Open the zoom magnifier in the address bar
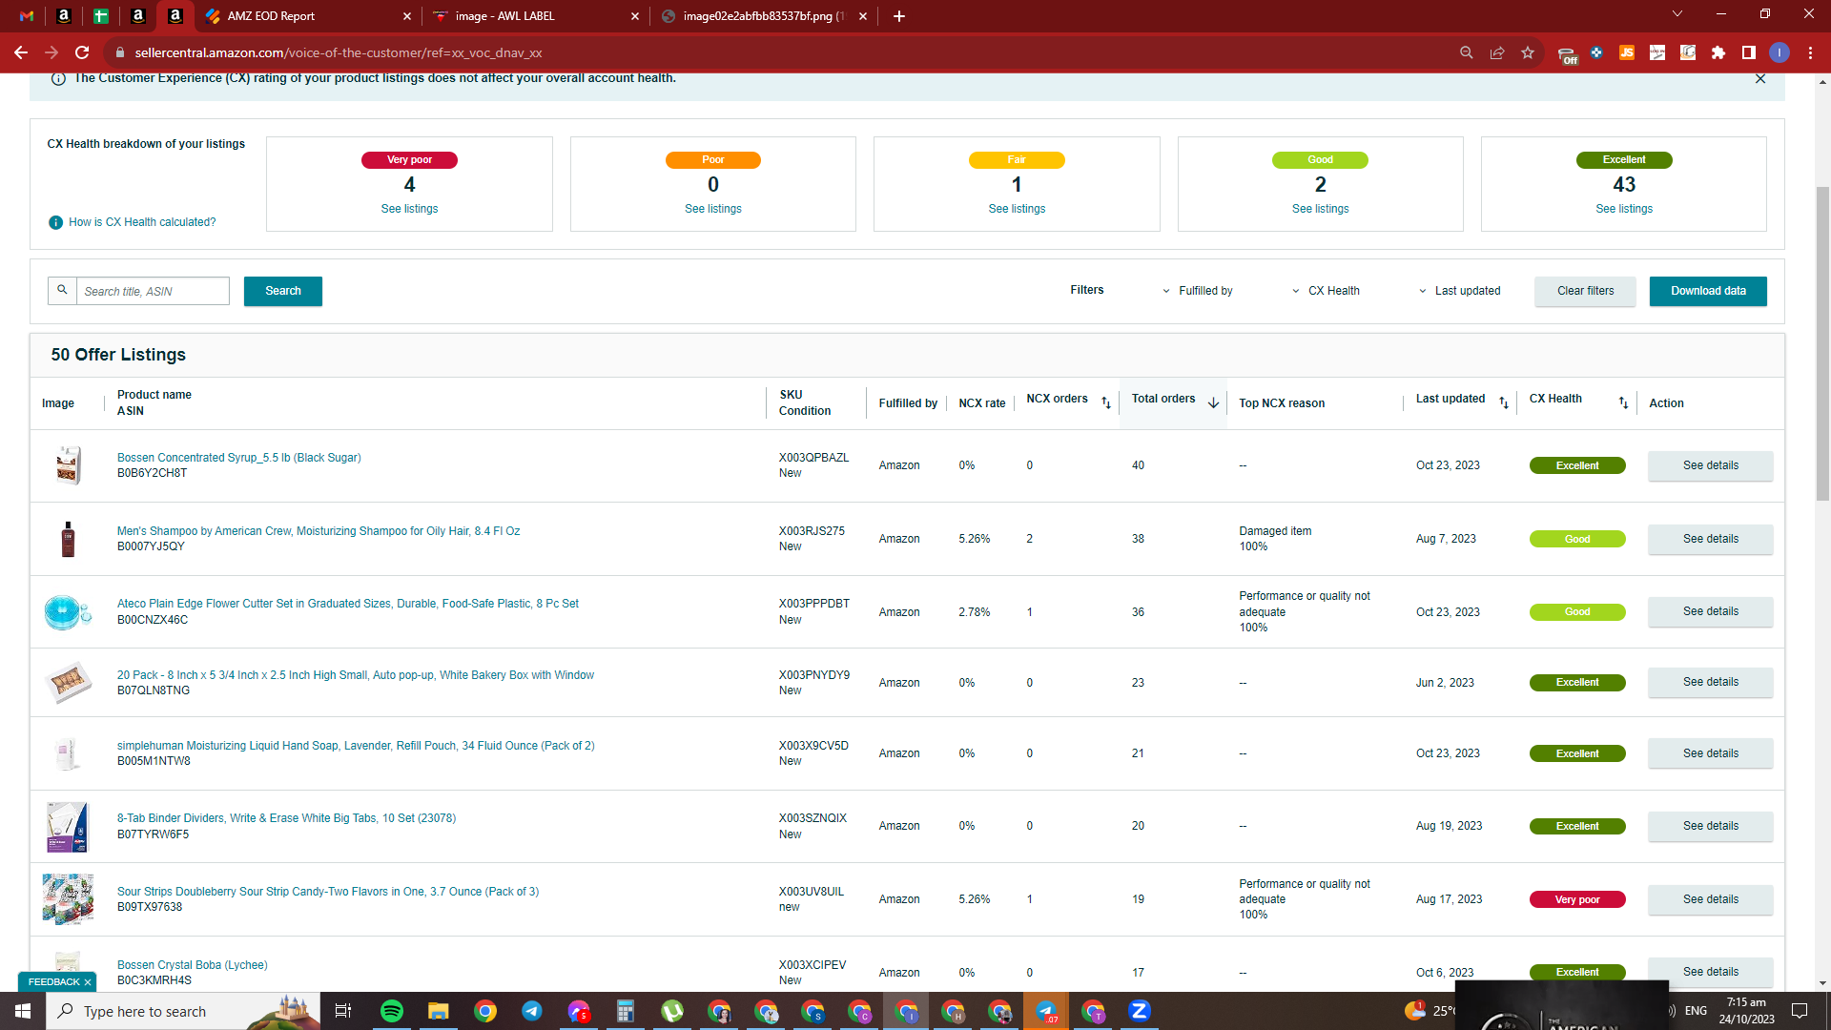Image resolution: width=1831 pixels, height=1030 pixels. (1467, 52)
